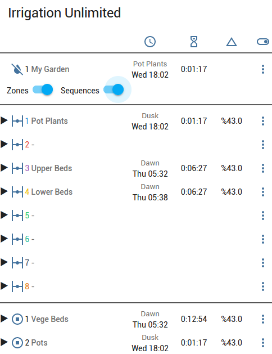Open the three-dot menu for My Garden

pyautogui.click(x=263, y=69)
